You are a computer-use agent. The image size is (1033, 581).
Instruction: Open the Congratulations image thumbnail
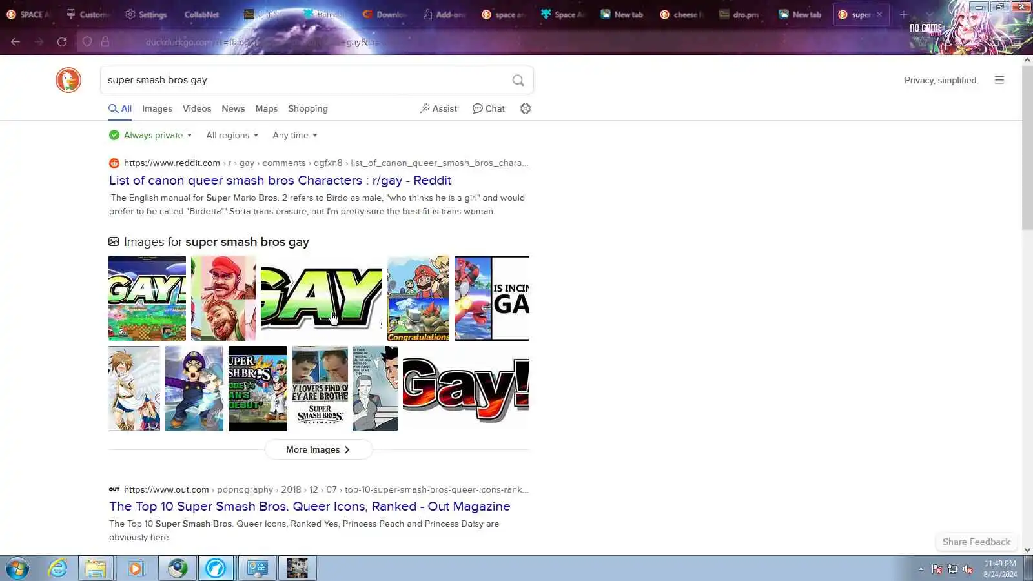(418, 298)
